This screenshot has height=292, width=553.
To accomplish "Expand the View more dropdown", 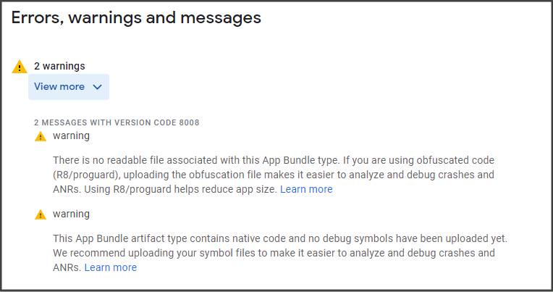I will (68, 87).
